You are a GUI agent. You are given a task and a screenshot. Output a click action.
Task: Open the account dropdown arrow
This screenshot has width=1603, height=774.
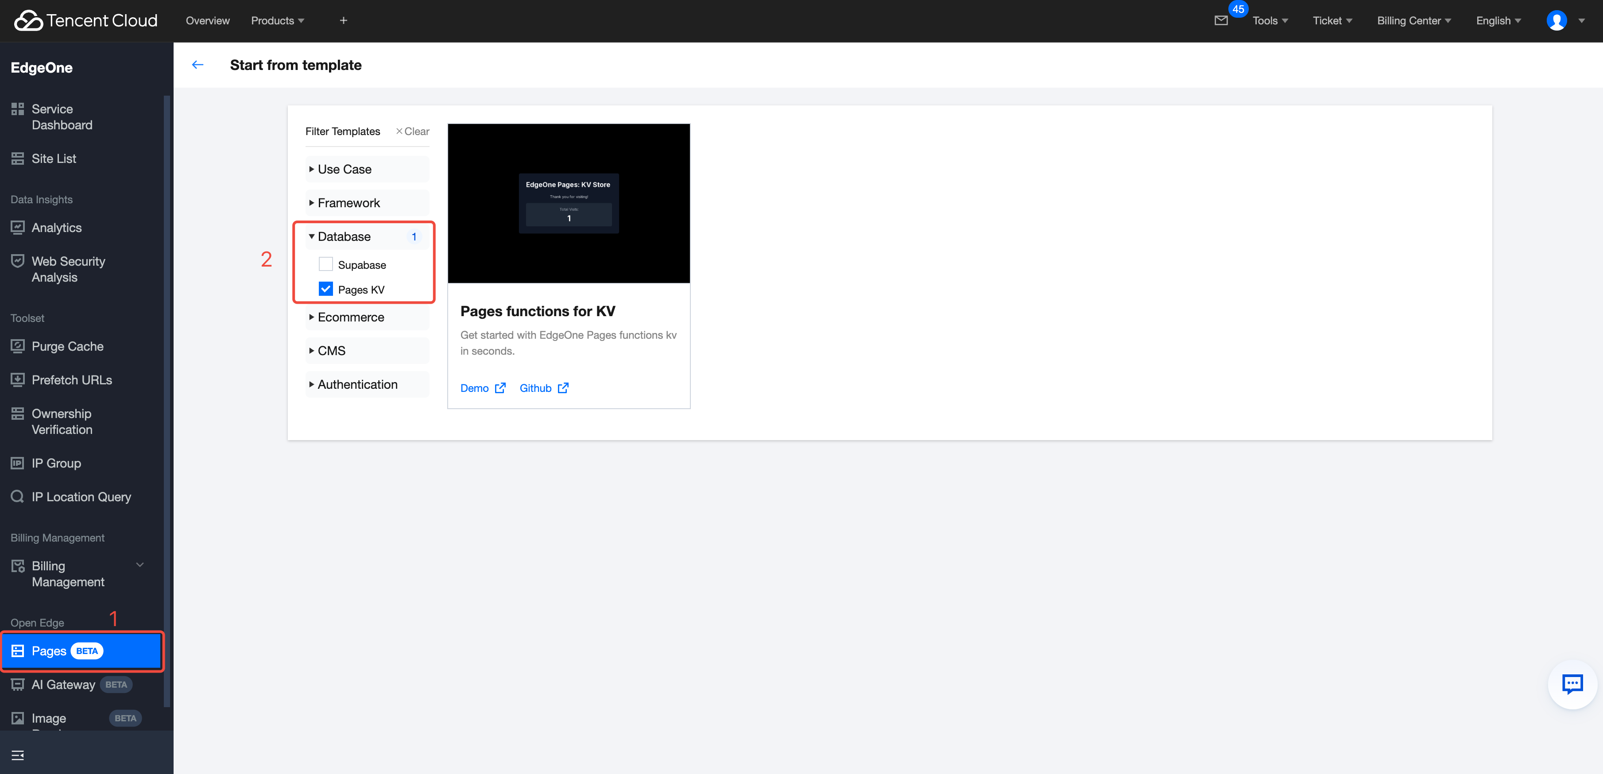[x=1581, y=20]
